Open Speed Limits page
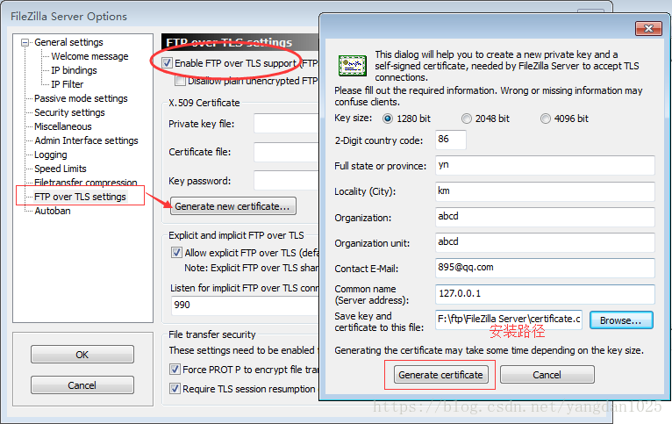672x424 pixels. pyautogui.click(x=60, y=169)
